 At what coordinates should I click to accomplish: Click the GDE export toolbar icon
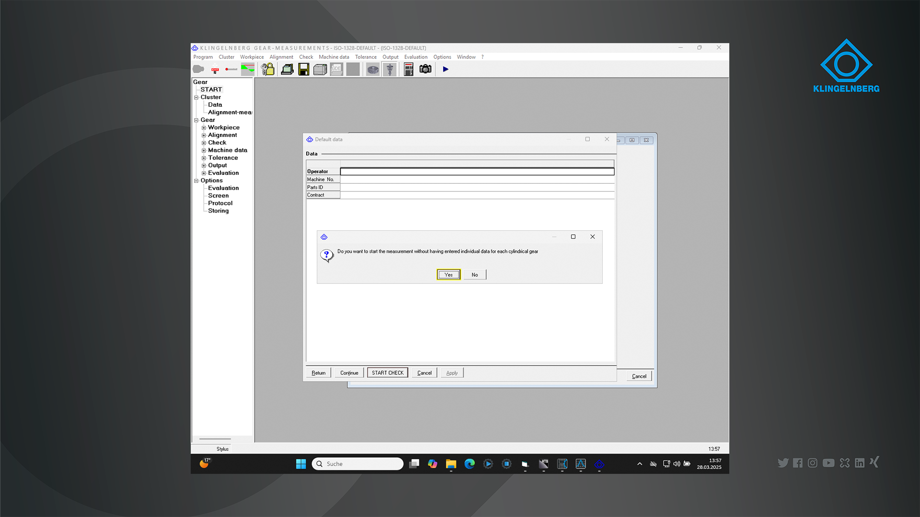pyautogui.click(x=336, y=69)
